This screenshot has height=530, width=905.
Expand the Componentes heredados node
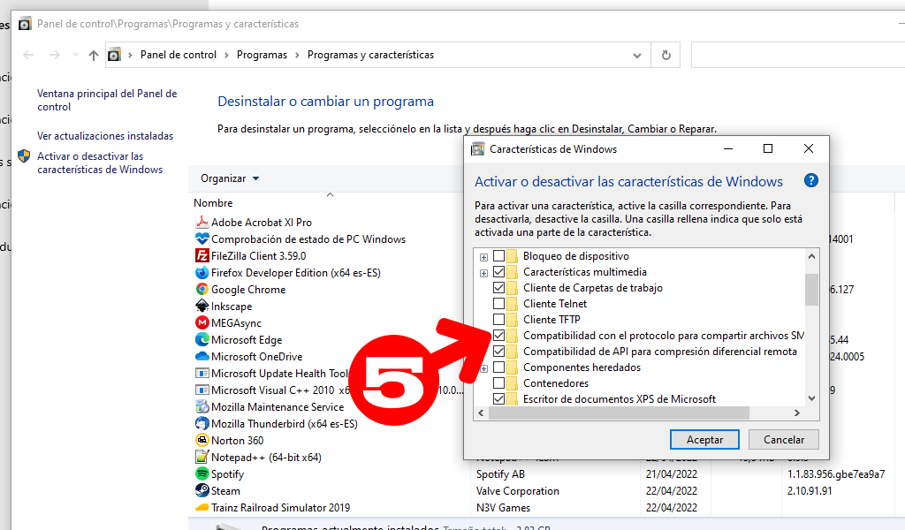[483, 368]
